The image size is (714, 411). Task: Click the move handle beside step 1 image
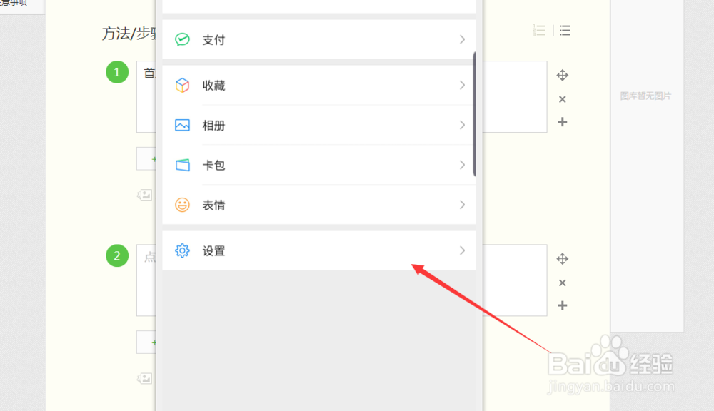point(562,75)
